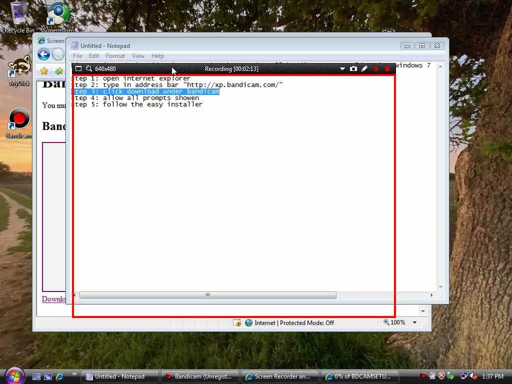The image size is (512, 384).
Task: Click the Favorites star in Internet Explorer
Action: [44, 71]
